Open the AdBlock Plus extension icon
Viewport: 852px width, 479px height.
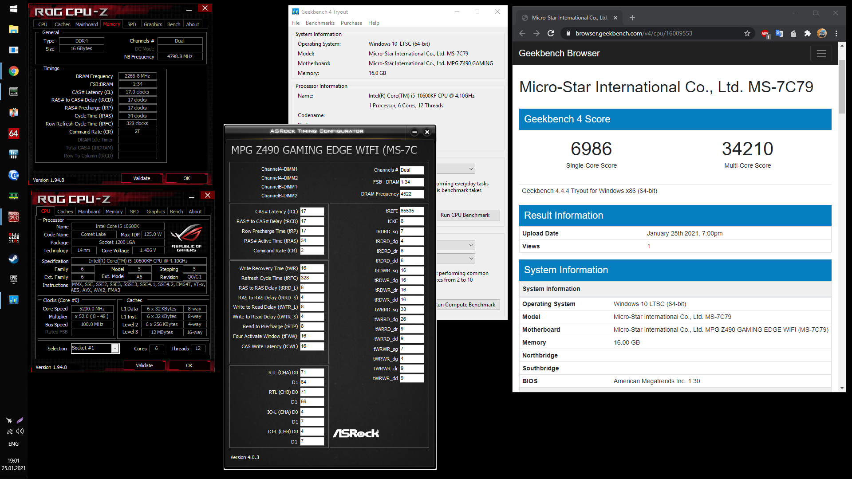(765, 34)
